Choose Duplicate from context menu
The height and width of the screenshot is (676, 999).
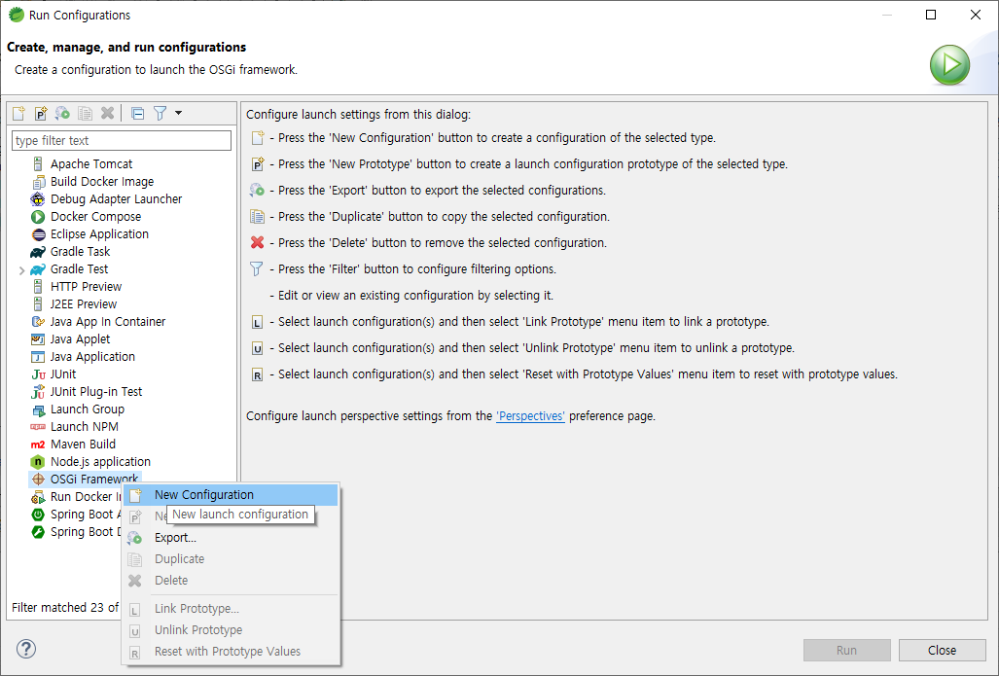(x=231, y=558)
